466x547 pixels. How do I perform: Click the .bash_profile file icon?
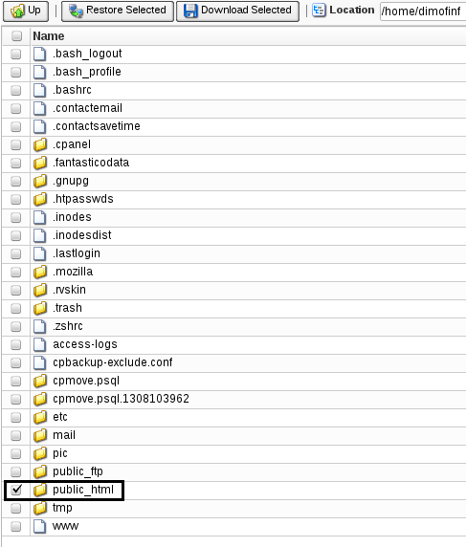tap(39, 73)
